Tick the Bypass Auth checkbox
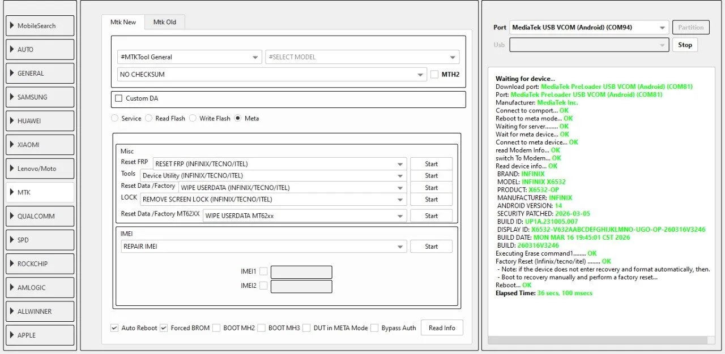Image resolution: width=725 pixels, height=354 pixels. tap(374, 328)
